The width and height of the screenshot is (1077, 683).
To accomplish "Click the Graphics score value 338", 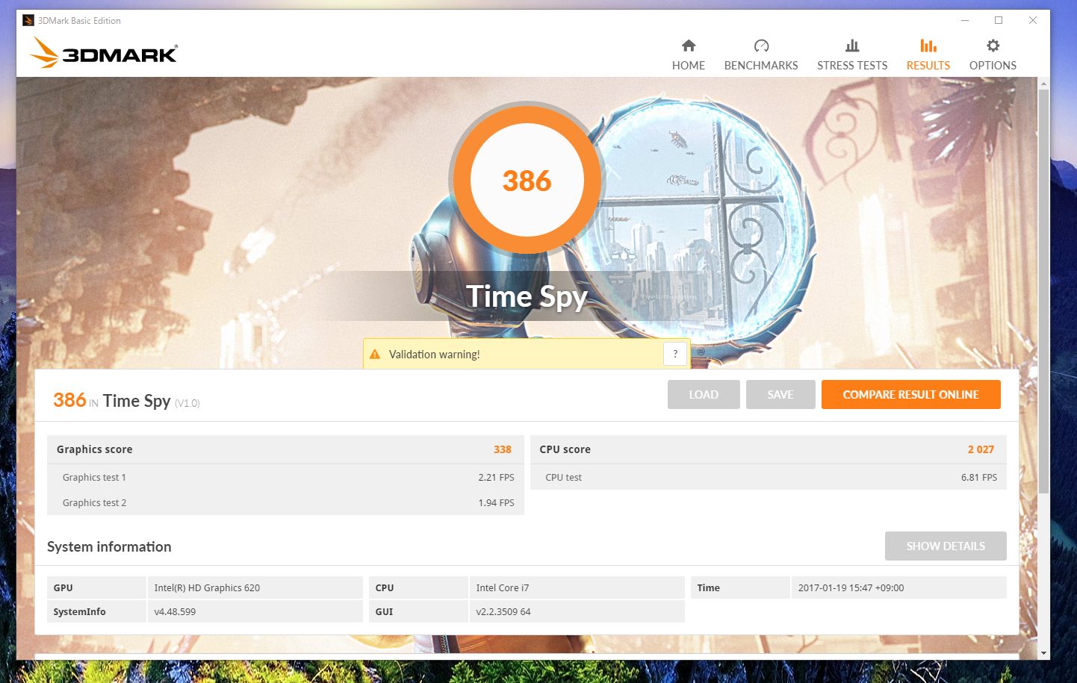I will coord(502,449).
